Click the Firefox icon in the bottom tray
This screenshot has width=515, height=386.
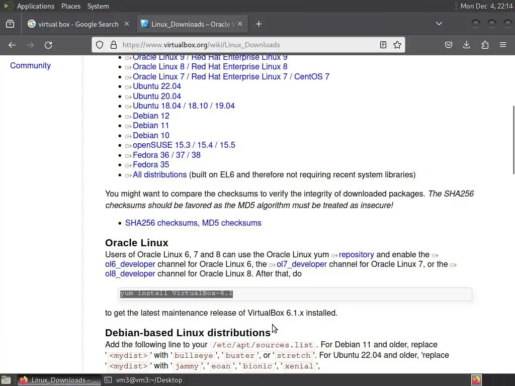click(477, 380)
